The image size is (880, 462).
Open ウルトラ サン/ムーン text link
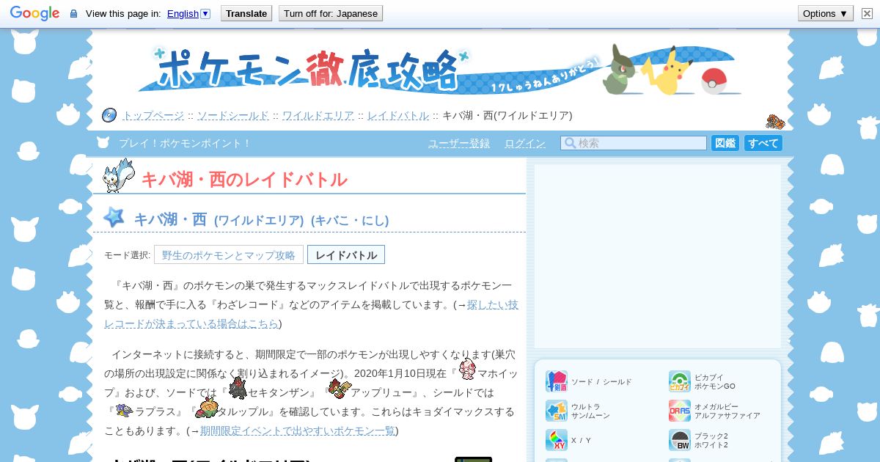coord(590,411)
